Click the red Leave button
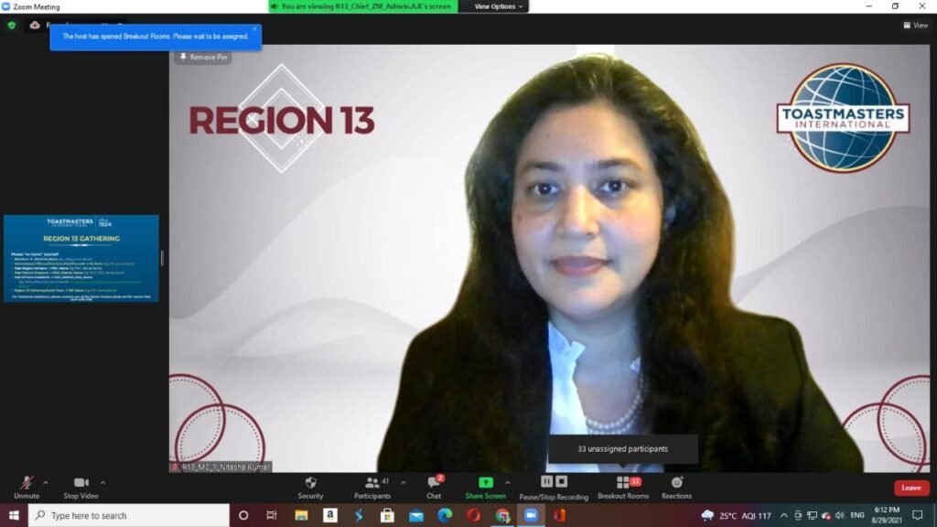This screenshot has height=527, width=937. click(x=910, y=488)
